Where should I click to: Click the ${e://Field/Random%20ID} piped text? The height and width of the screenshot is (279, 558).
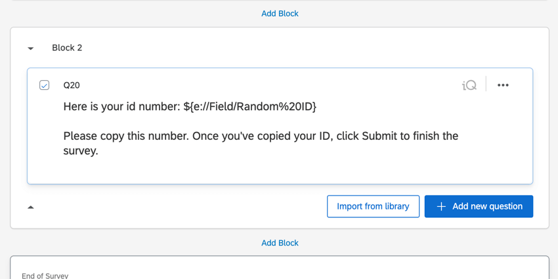pyautogui.click(x=250, y=106)
